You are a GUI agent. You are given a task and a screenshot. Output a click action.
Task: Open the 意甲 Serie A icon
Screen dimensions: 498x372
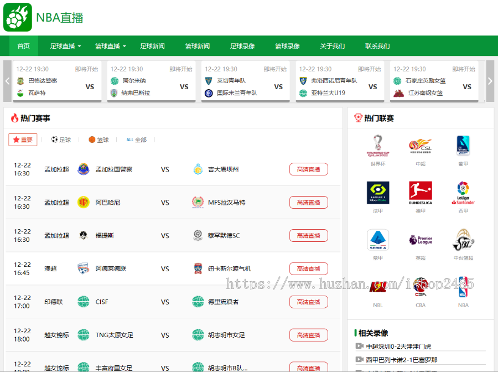pos(377,240)
